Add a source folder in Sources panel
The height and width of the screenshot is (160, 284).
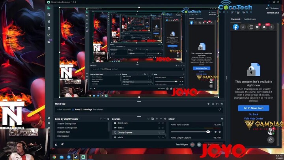(153, 119)
